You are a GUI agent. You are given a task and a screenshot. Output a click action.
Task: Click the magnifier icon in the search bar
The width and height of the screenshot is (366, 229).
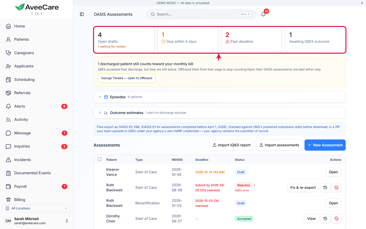click(153, 14)
